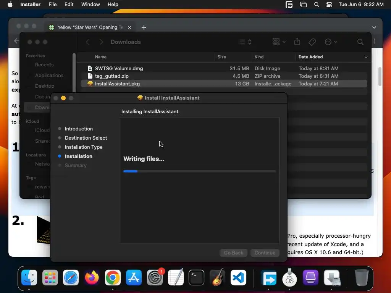391x293 pixels.
Task: Open Control Center in menu bar
Action: [x=329, y=5]
